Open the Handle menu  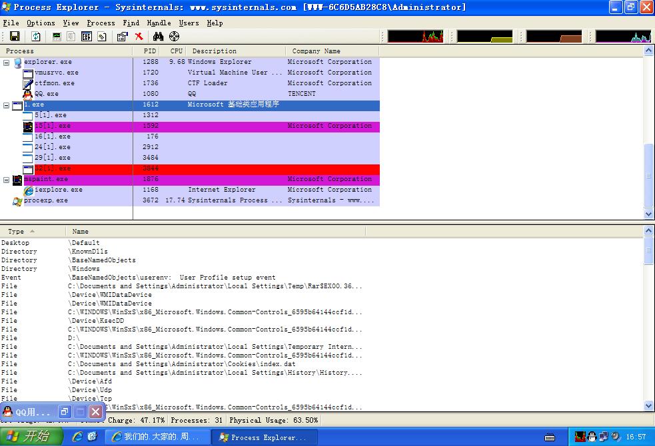(159, 23)
